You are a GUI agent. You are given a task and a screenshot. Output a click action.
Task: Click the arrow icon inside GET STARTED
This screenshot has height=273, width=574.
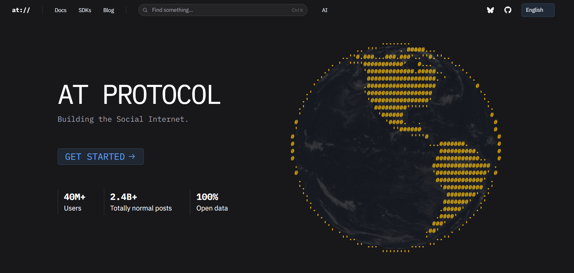pos(132,156)
